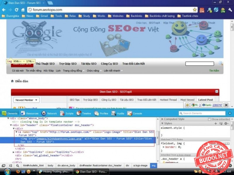Open the Chức năng dropdown menu
234x175 pixels.
94,71
